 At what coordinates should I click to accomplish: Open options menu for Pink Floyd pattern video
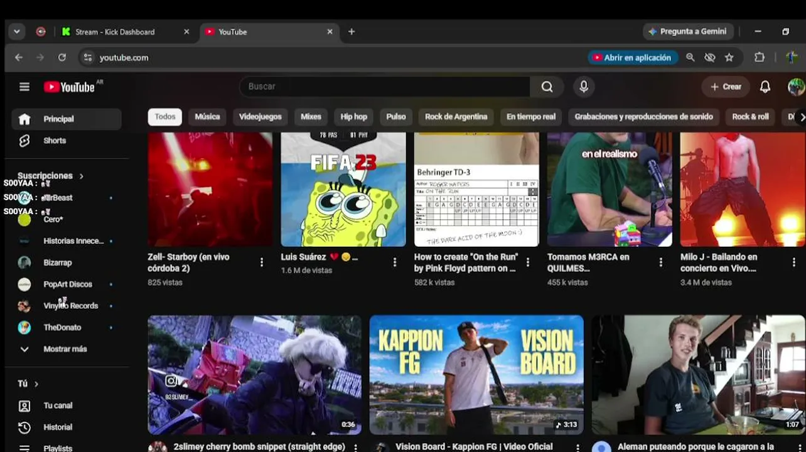coord(528,262)
